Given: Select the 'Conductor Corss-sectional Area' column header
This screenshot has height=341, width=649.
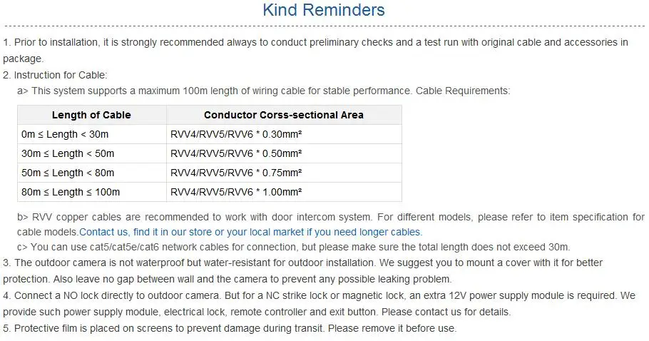Looking at the screenshot, I should point(284,115).
